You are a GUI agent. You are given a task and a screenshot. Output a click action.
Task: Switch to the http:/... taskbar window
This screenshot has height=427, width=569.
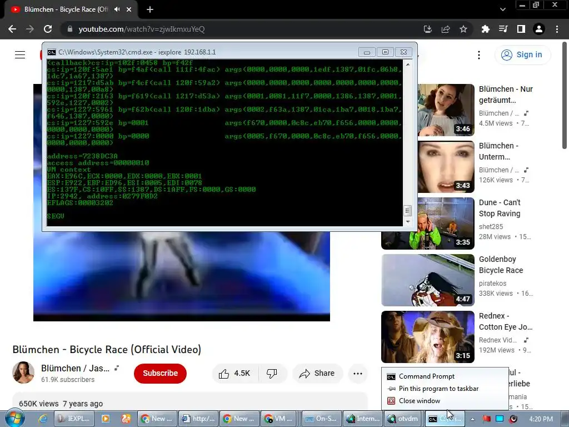[x=198, y=419]
